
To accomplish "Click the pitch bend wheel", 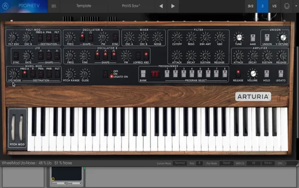I will click(13, 128).
